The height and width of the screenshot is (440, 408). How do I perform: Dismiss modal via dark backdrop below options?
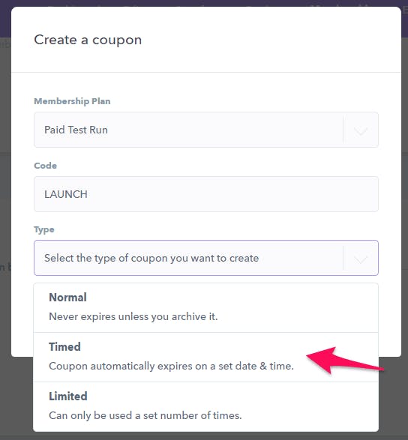point(204,436)
